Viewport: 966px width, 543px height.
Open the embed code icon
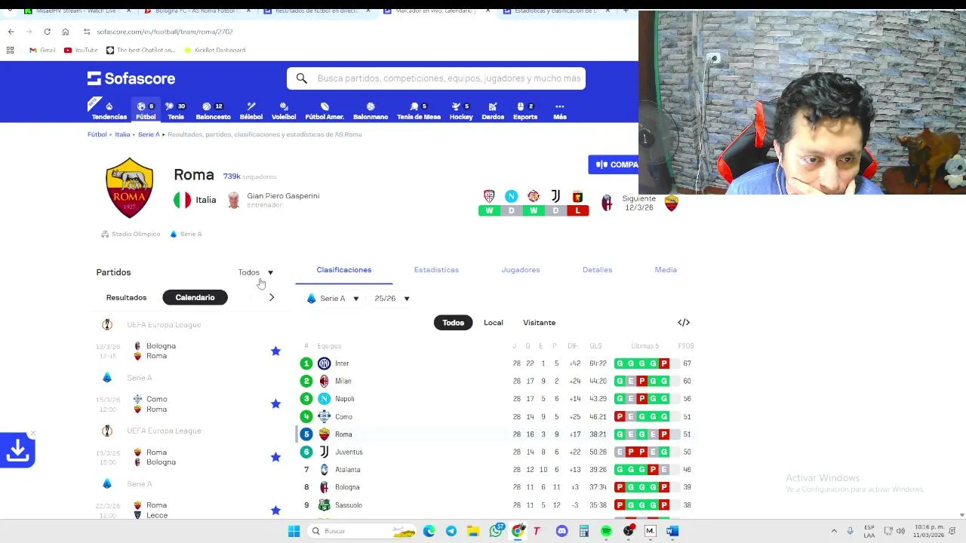(684, 323)
